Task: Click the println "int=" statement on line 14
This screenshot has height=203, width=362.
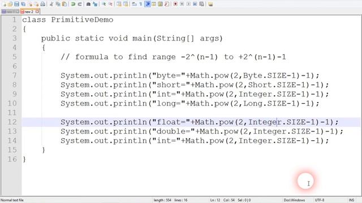Action: [x=195, y=140]
